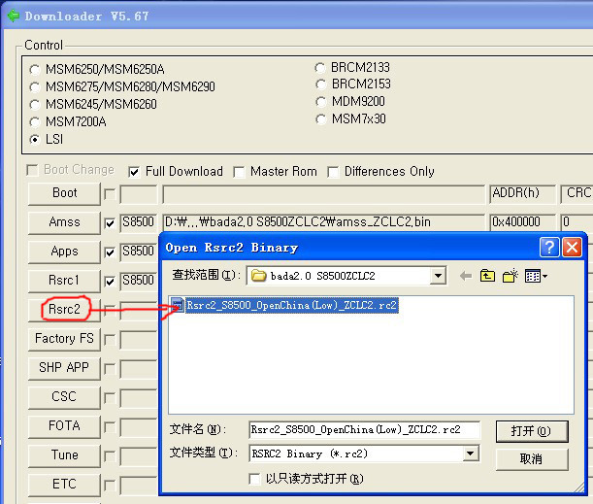
Task: Check the ETC row checkbox
Action: click(110, 486)
